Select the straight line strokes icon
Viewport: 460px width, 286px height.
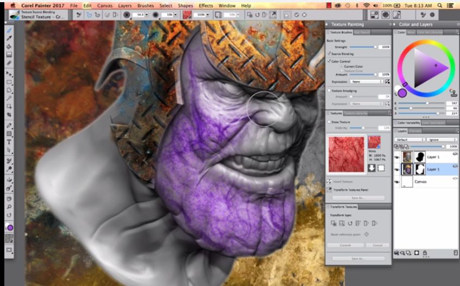coord(97,15)
